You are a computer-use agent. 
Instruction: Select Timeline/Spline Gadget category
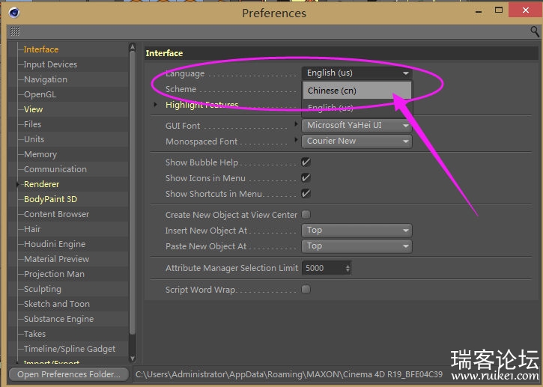[x=70, y=349]
